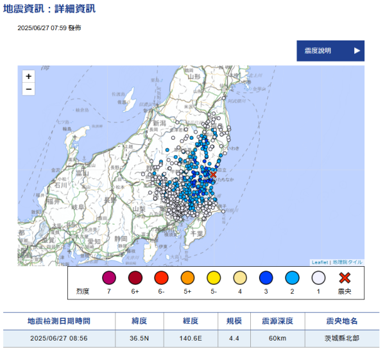Click the intensity 2 light blue legend swatch
385x354 pixels.
292,278
